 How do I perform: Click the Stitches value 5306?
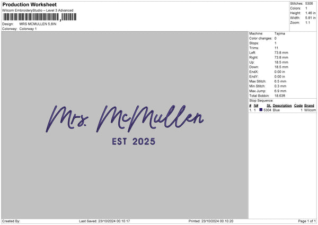pos(309,4)
